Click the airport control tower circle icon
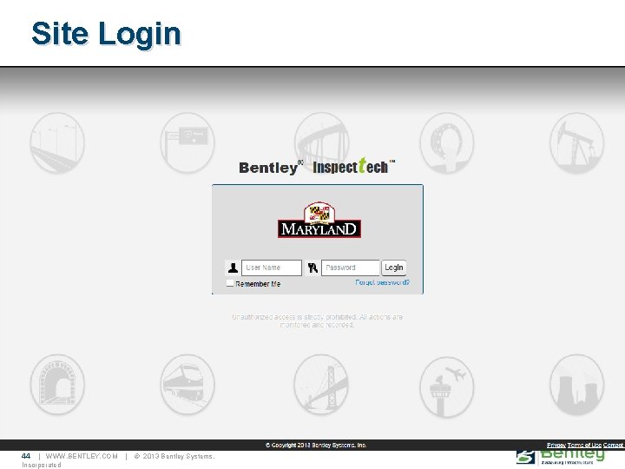Viewport: 625px width, 469px height. coord(447,386)
